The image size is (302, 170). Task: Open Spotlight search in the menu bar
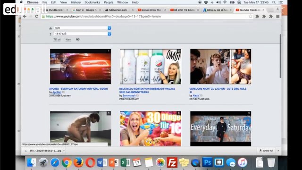tap(274, 2)
